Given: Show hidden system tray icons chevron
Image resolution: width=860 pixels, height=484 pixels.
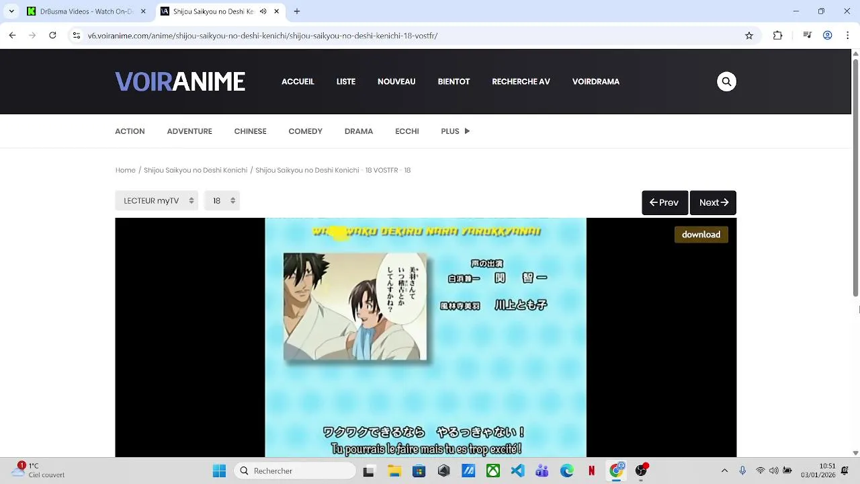Looking at the screenshot, I should 724,471.
